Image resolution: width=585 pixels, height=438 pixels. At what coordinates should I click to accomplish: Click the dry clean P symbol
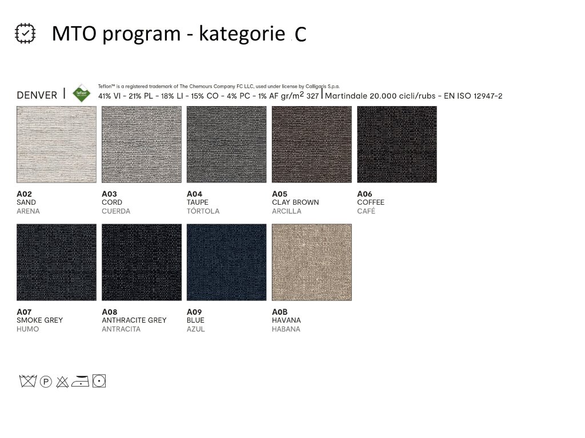pos(46,382)
